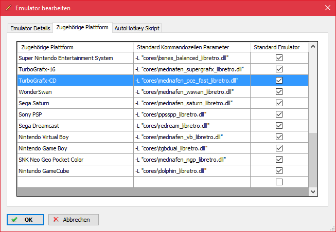
Task: Edit the mednafen_wswan_libretro.dll parameter cell
Action: 192,92
